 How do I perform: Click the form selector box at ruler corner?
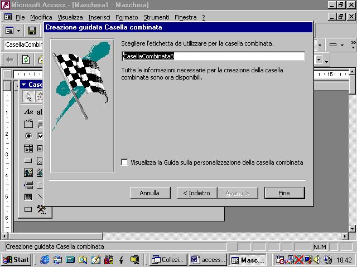tap(7, 74)
